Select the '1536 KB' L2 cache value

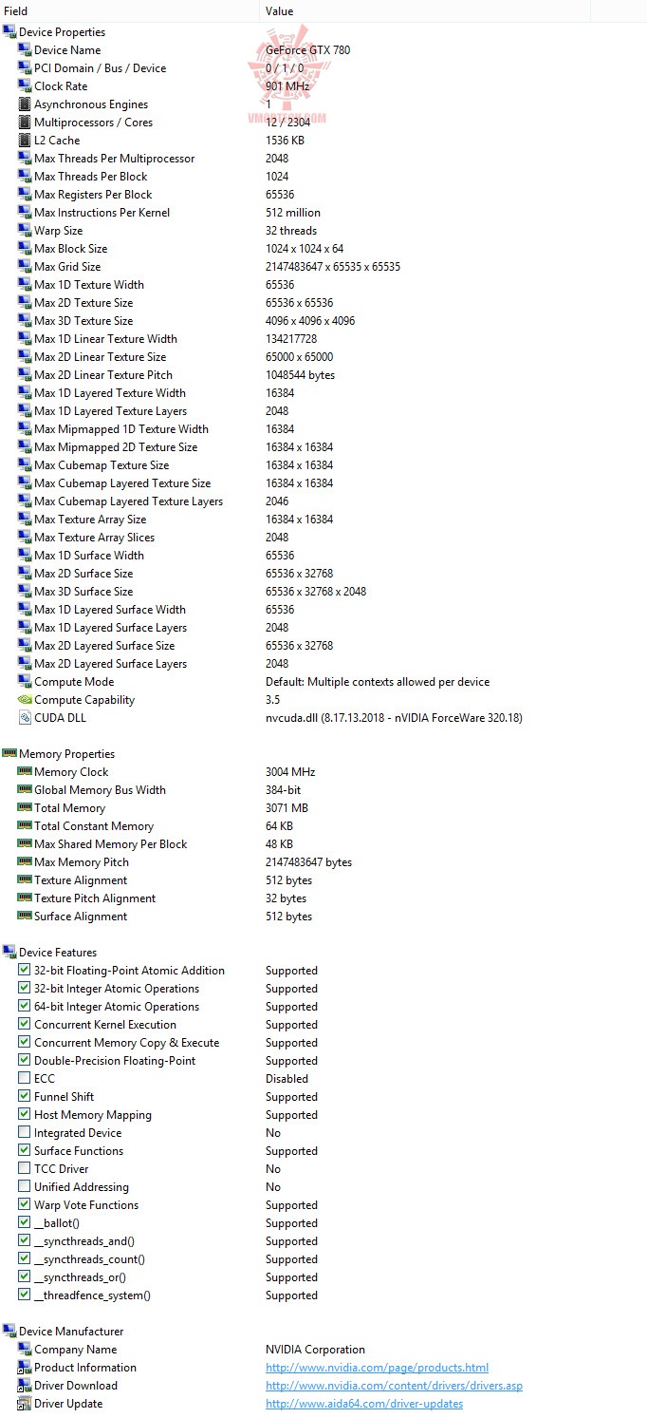[285, 141]
